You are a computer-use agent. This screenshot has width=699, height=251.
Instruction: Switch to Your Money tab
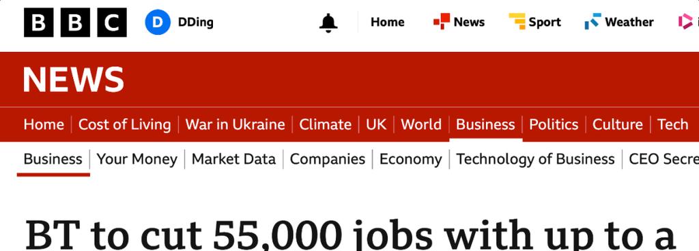137,160
